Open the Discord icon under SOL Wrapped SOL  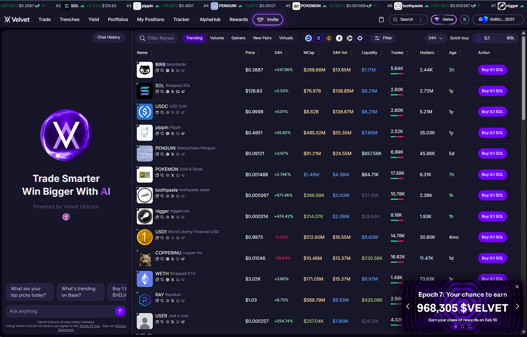pyautogui.click(x=178, y=92)
